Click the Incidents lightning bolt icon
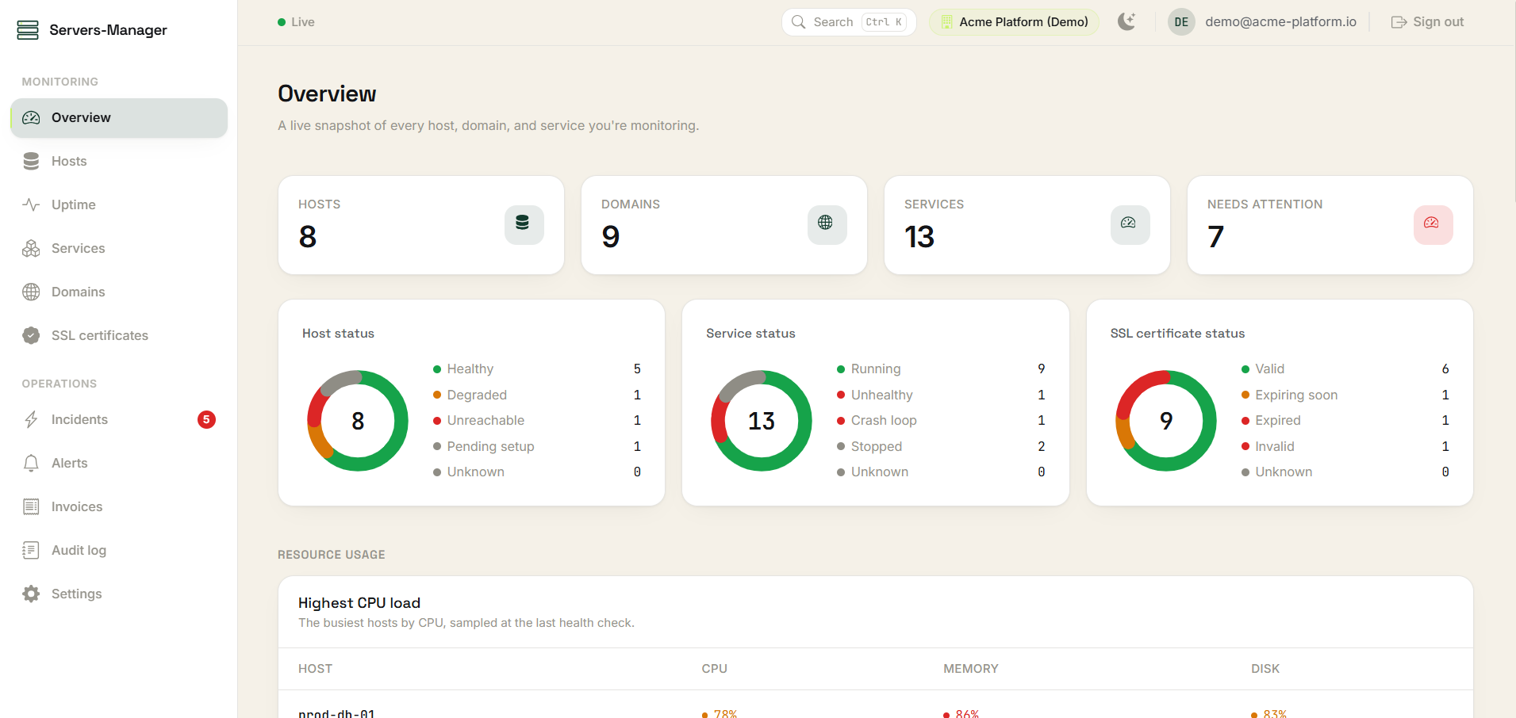Viewport: 1516px width, 718px height. tap(31, 420)
